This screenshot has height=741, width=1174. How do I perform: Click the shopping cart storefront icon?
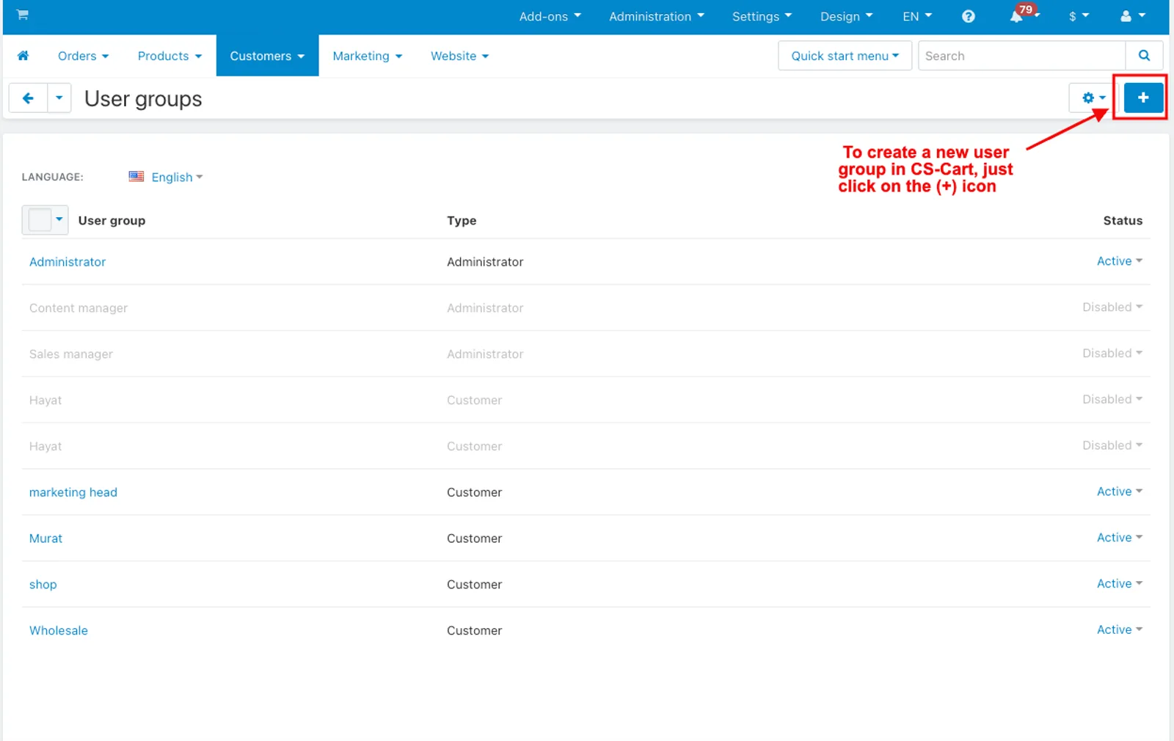click(x=23, y=15)
